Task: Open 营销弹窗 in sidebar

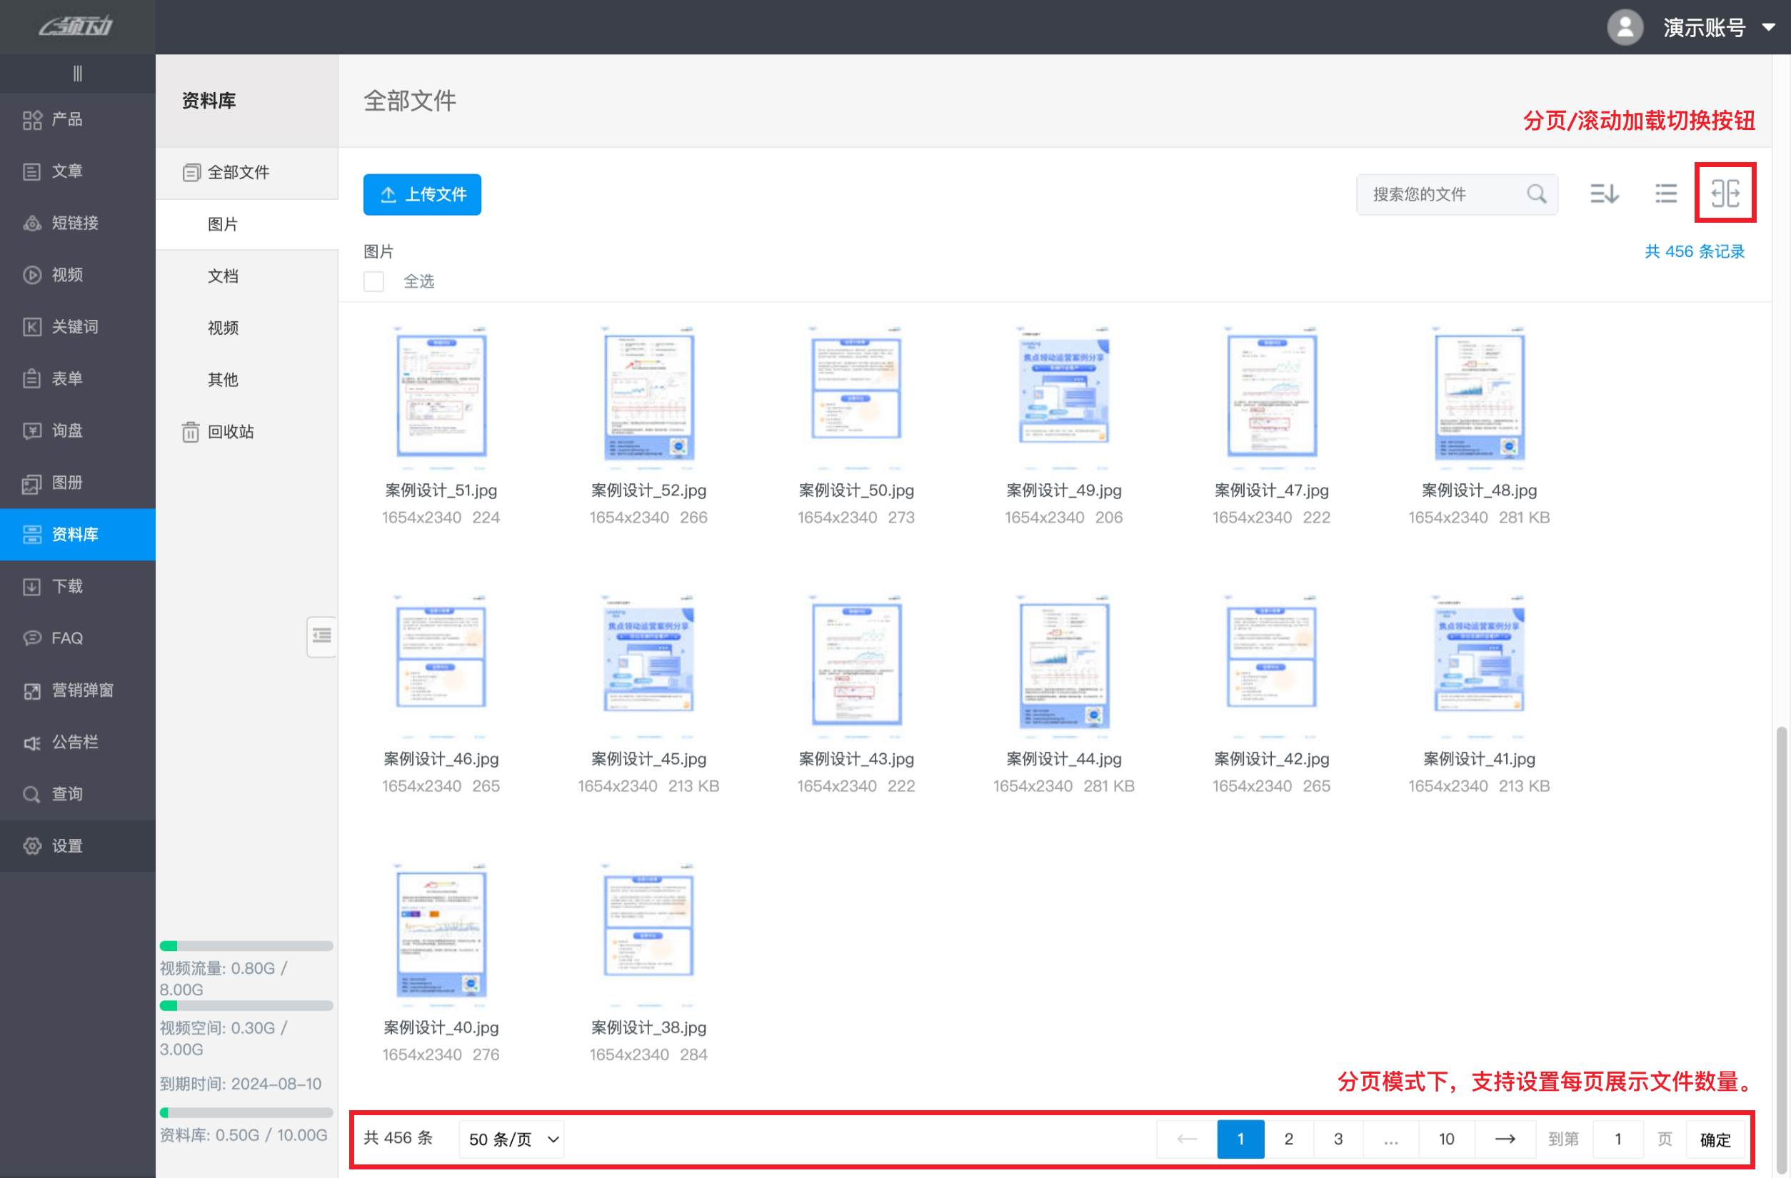Action: (82, 690)
